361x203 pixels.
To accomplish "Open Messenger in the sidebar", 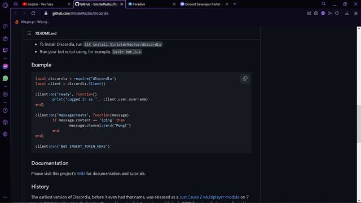I will pos(5,67).
